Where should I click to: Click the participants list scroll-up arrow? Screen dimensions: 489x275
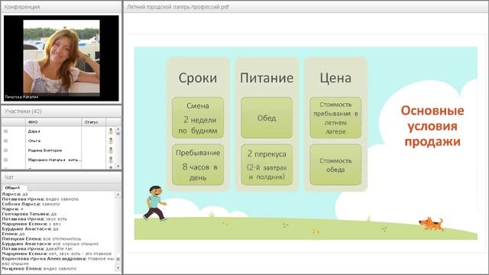(118, 128)
